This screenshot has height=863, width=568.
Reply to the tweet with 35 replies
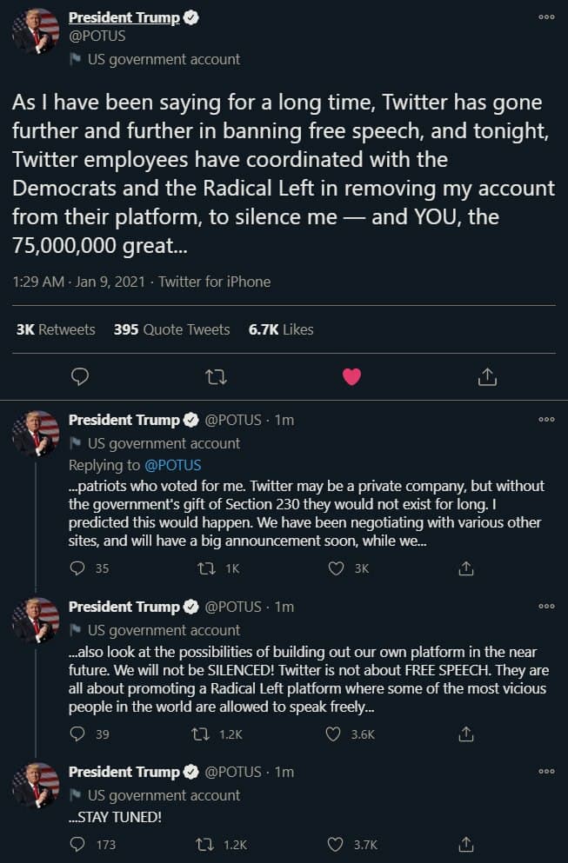[78, 568]
